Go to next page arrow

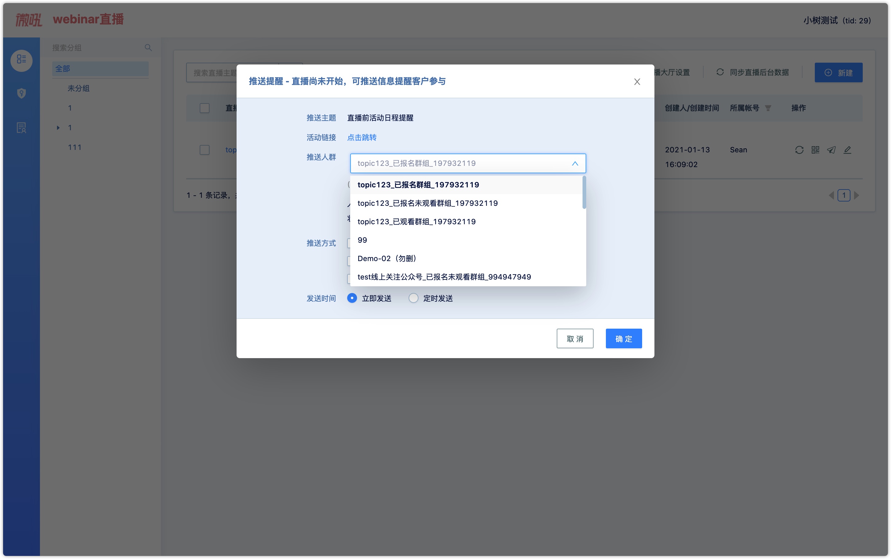pos(857,195)
